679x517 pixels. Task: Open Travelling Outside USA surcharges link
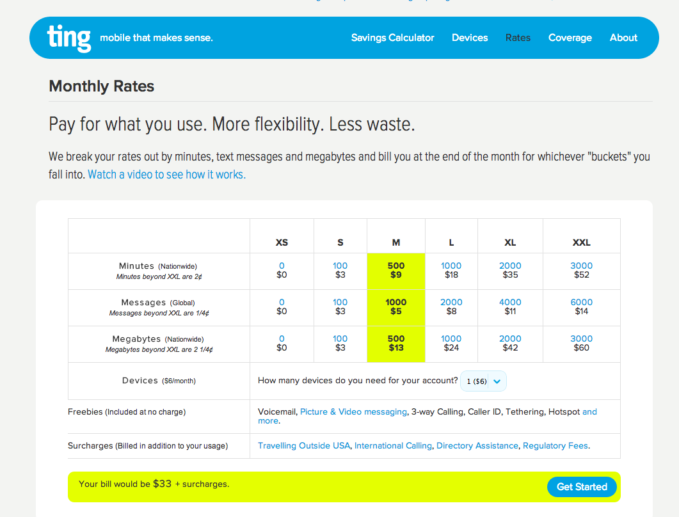pos(304,445)
